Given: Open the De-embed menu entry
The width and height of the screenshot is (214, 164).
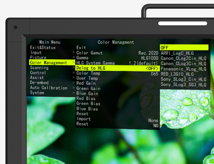Looking at the screenshot, I should pos(39,83).
